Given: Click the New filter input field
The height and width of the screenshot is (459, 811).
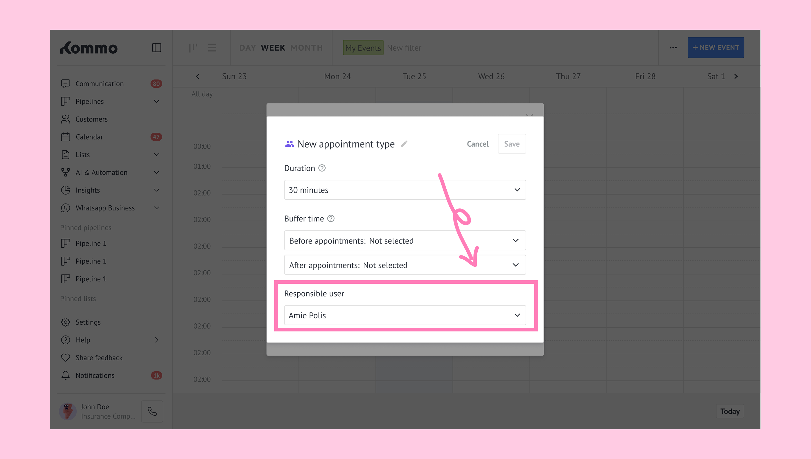Looking at the screenshot, I should 404,48.
